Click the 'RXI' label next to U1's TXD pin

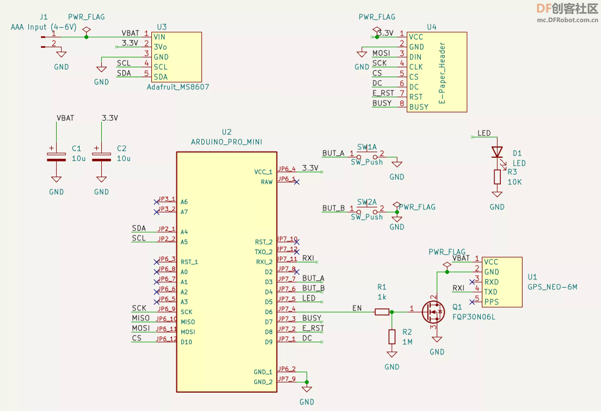click(459, 288)
